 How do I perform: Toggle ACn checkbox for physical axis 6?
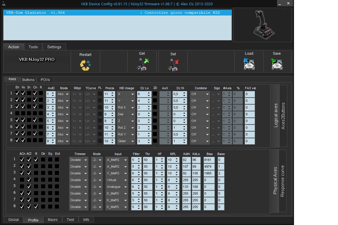coord(22,193)
